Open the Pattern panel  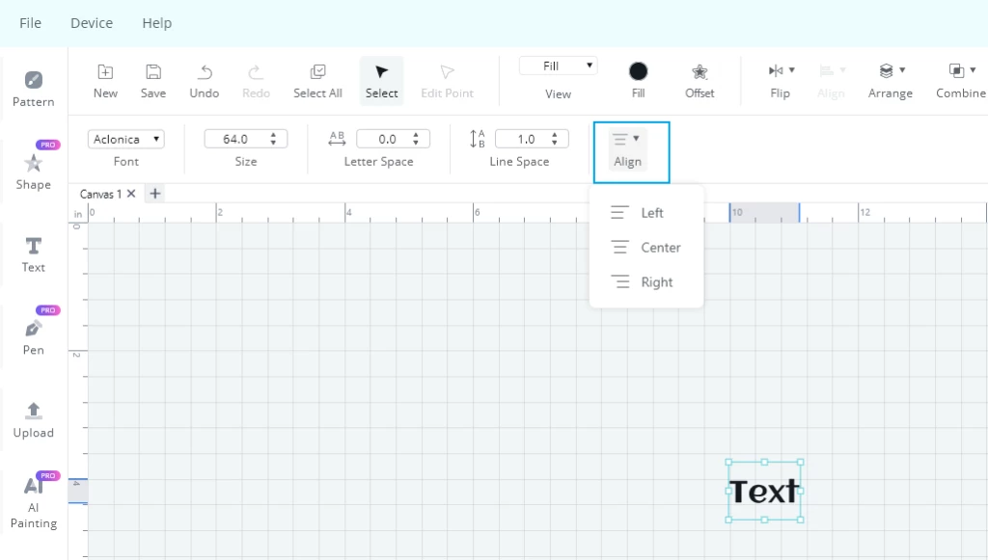click(x=34, y=89)
